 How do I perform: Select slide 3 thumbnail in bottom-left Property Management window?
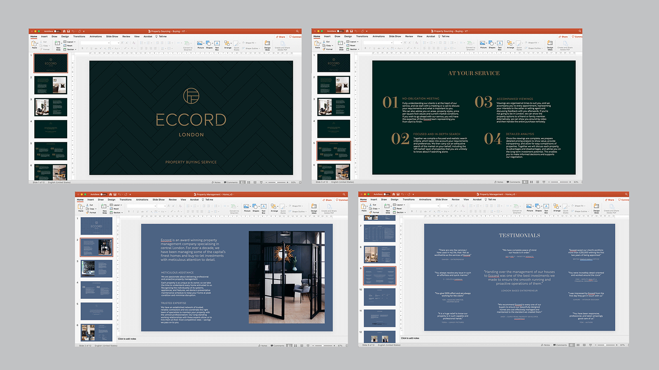click(x=96, y=268)
